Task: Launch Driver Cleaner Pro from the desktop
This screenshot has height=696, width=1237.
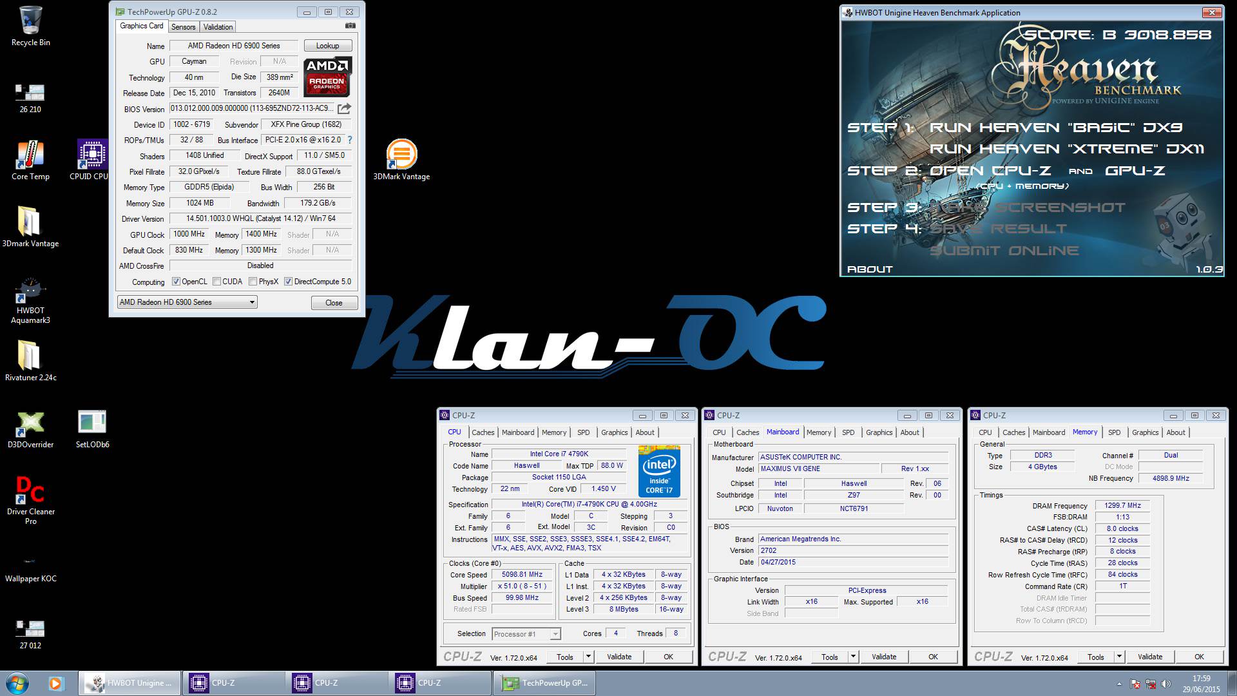Action: 30,501
